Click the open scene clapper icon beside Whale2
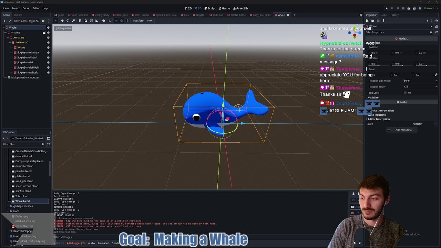Screen dimensions: 441x248 (x=44, y=32)
